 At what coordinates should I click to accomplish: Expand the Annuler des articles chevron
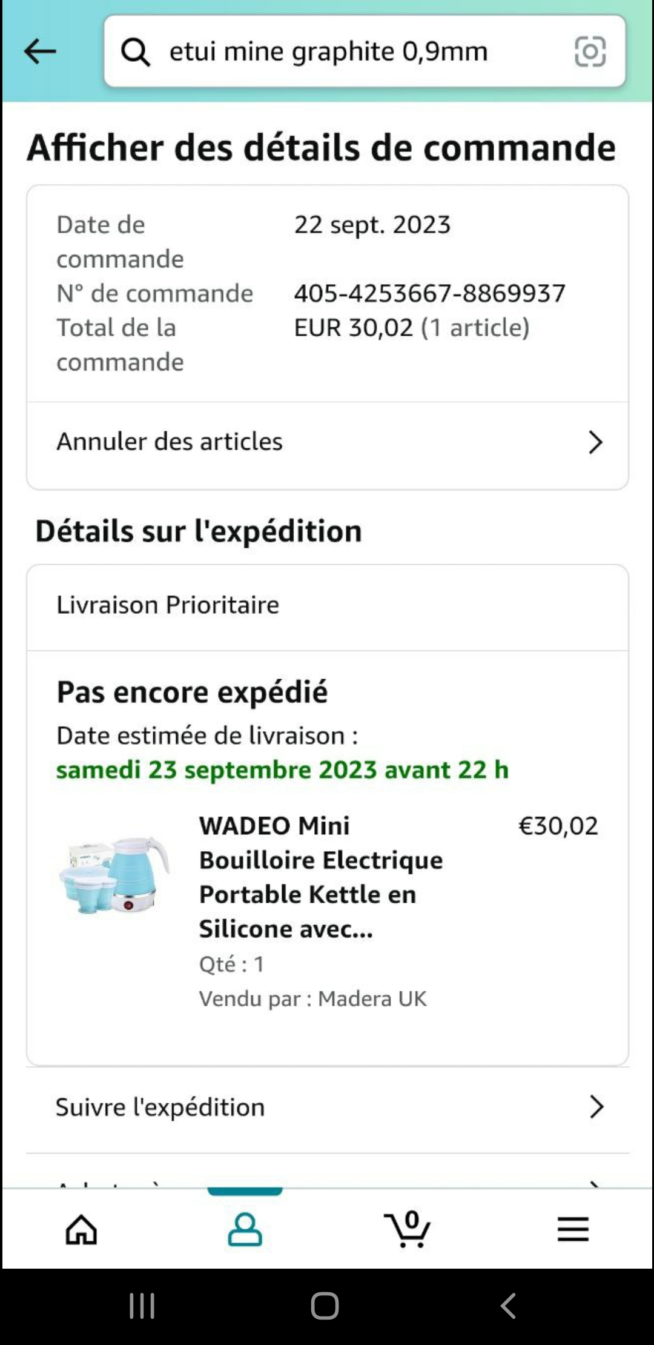click(x=595, y=442)
